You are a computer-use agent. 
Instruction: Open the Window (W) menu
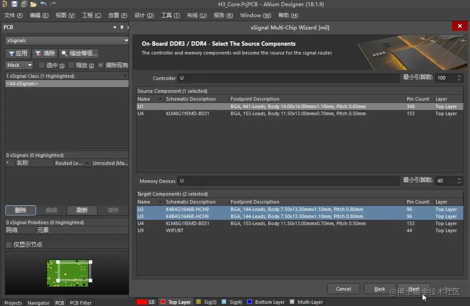point(255,15)
